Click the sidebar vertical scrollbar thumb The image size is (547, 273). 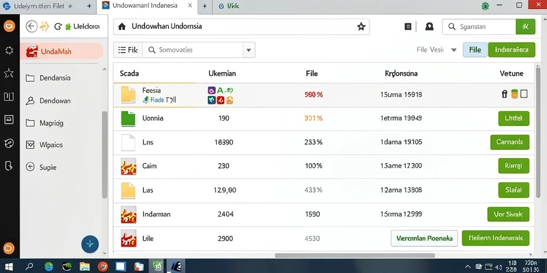(x=104, y=155)
